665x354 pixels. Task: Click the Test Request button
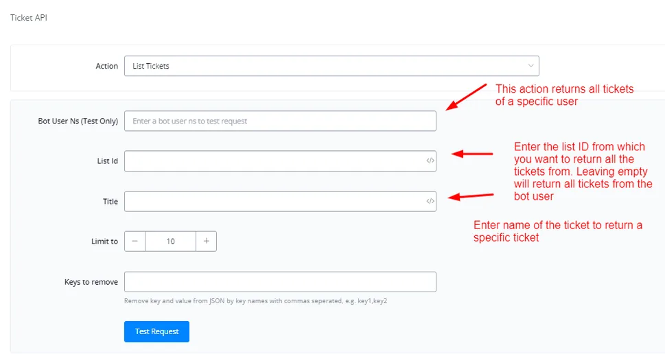coord(156,331)
